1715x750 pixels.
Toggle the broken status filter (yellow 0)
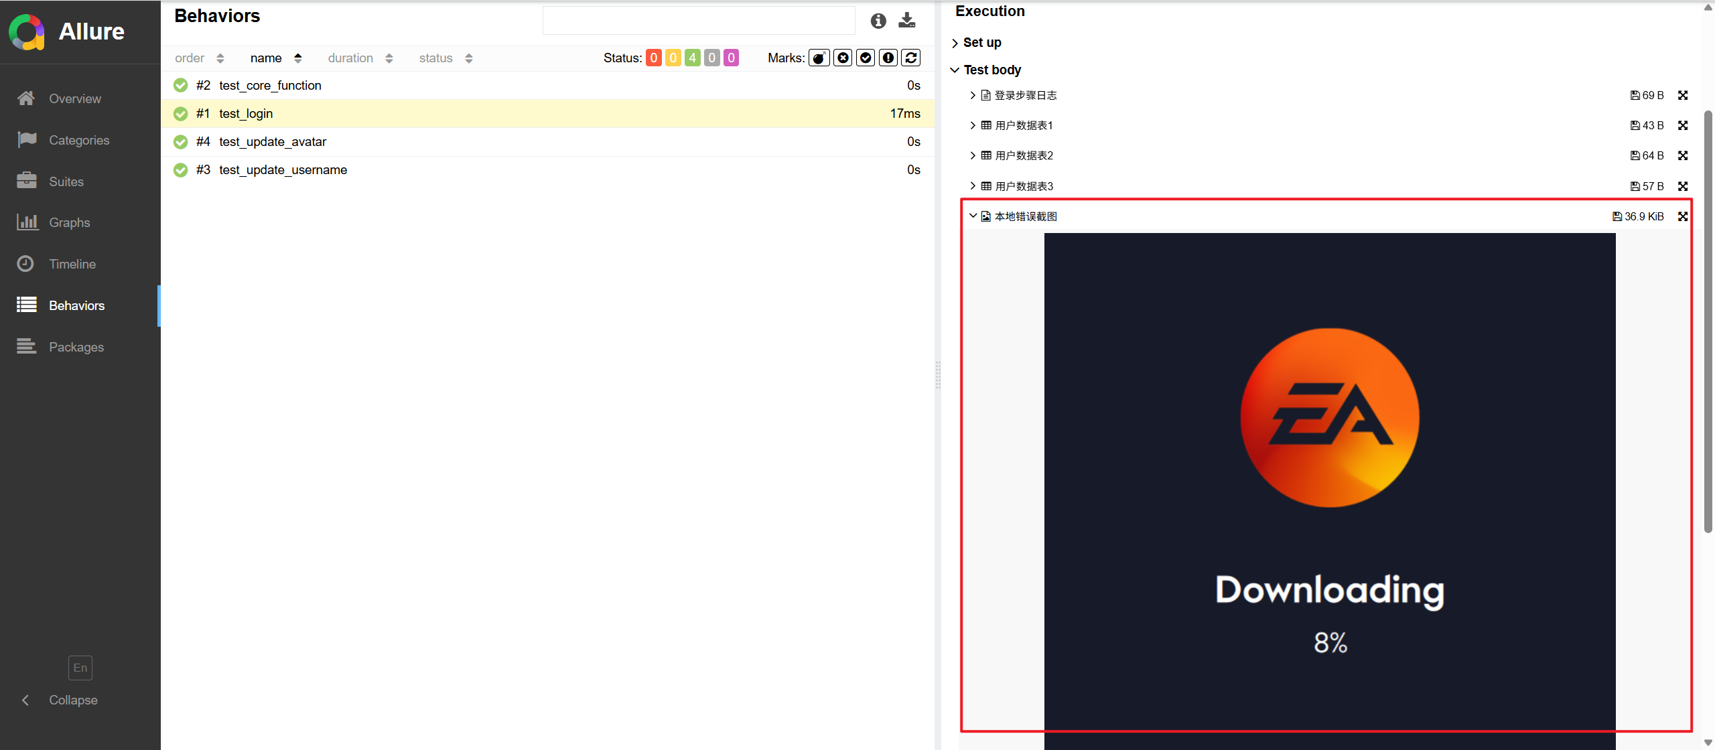coord(673,58)
